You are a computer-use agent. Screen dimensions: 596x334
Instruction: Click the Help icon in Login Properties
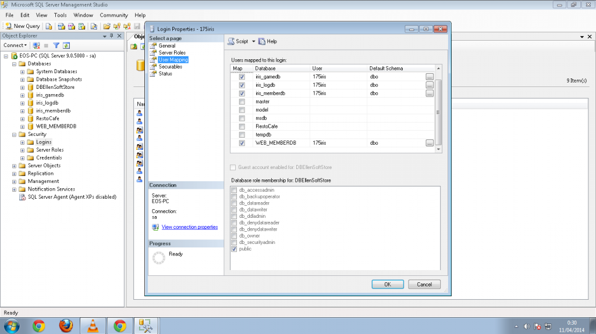pos(262,41)
